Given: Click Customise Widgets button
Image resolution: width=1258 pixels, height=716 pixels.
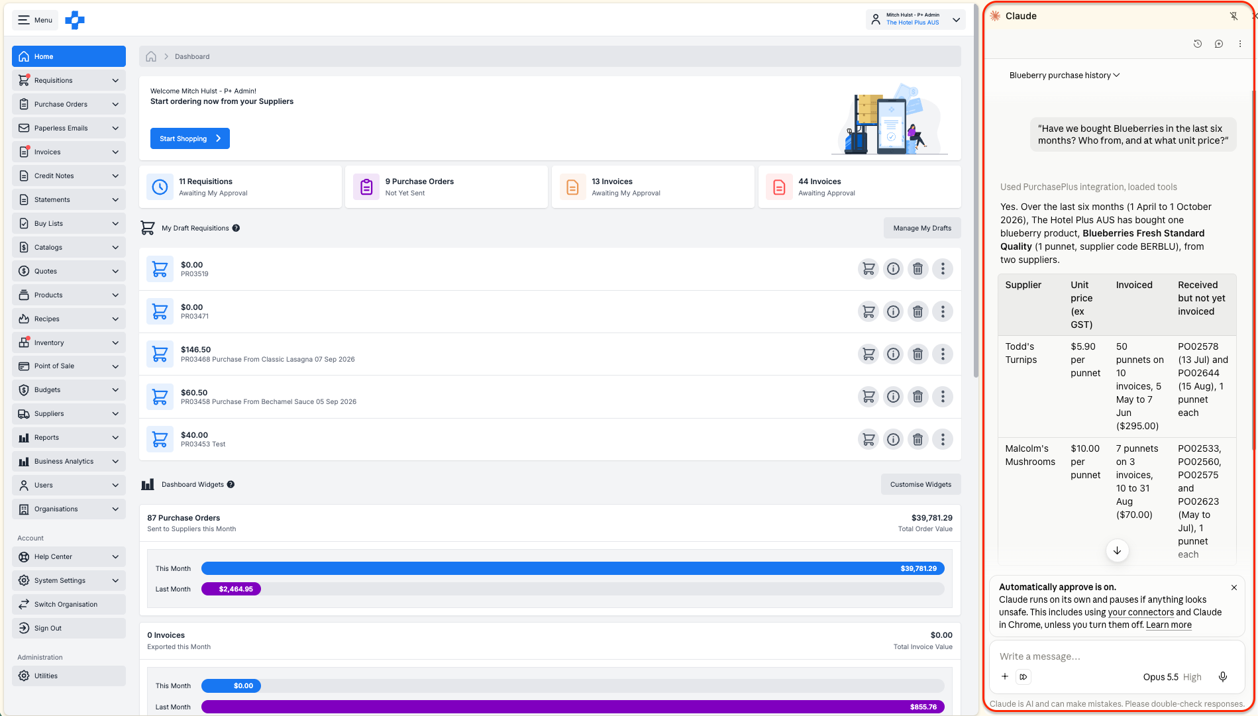Looking at the screenshot, I should click(921, 484).
